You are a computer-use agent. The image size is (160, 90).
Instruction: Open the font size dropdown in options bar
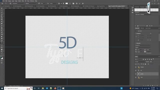(43, 3)
